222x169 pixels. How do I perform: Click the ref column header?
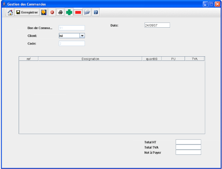click(x=29, y=59)
